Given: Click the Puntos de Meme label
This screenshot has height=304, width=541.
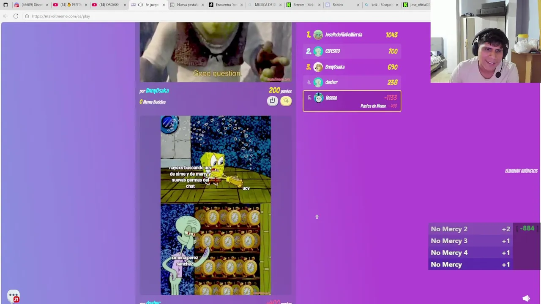Looking at the screenshot, I should pos(373,106).
